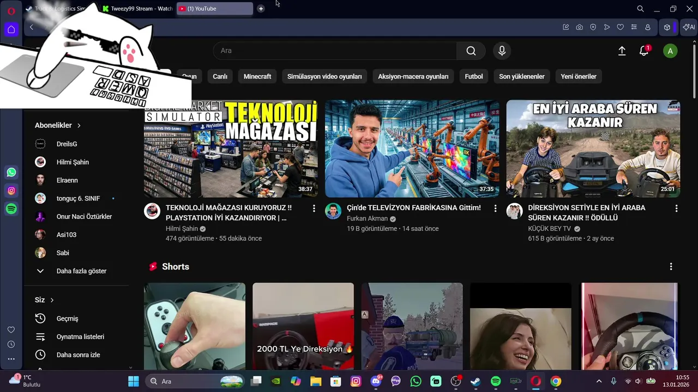The height and width of the screenshot is (392, 698).
Task: Open Discord from the taskbar
Action: [376, 381]
